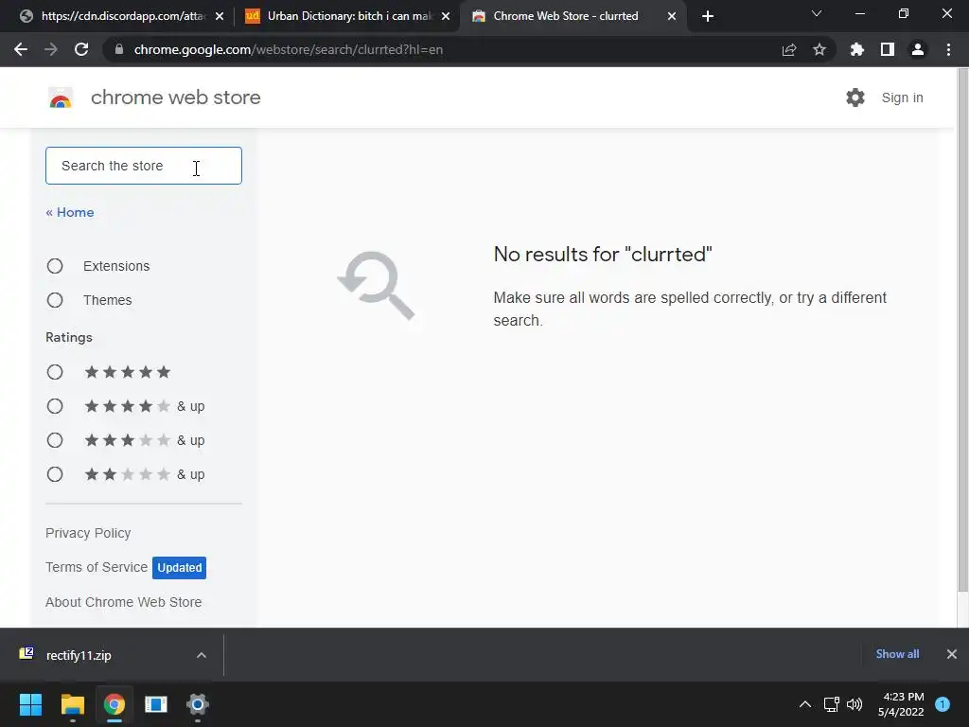Image resolution: width=969 pixels, height=727 pixels.
Task: Open network status in system tray
Action: point(831,704)
